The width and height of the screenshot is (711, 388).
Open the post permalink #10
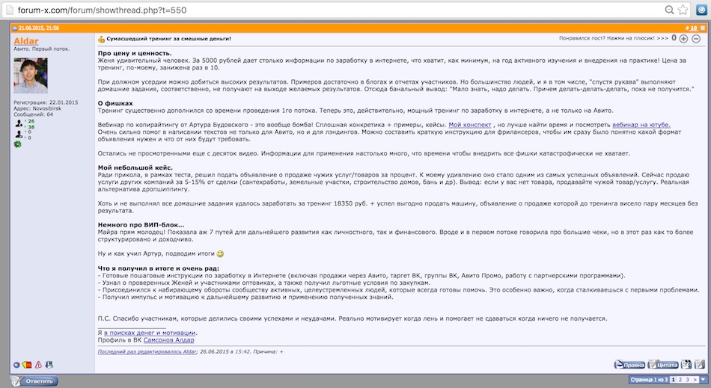693,28
